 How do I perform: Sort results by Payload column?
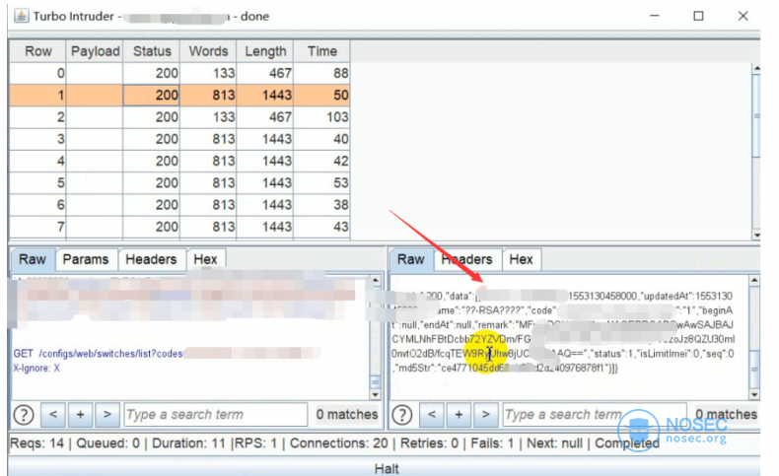[95, 51]
